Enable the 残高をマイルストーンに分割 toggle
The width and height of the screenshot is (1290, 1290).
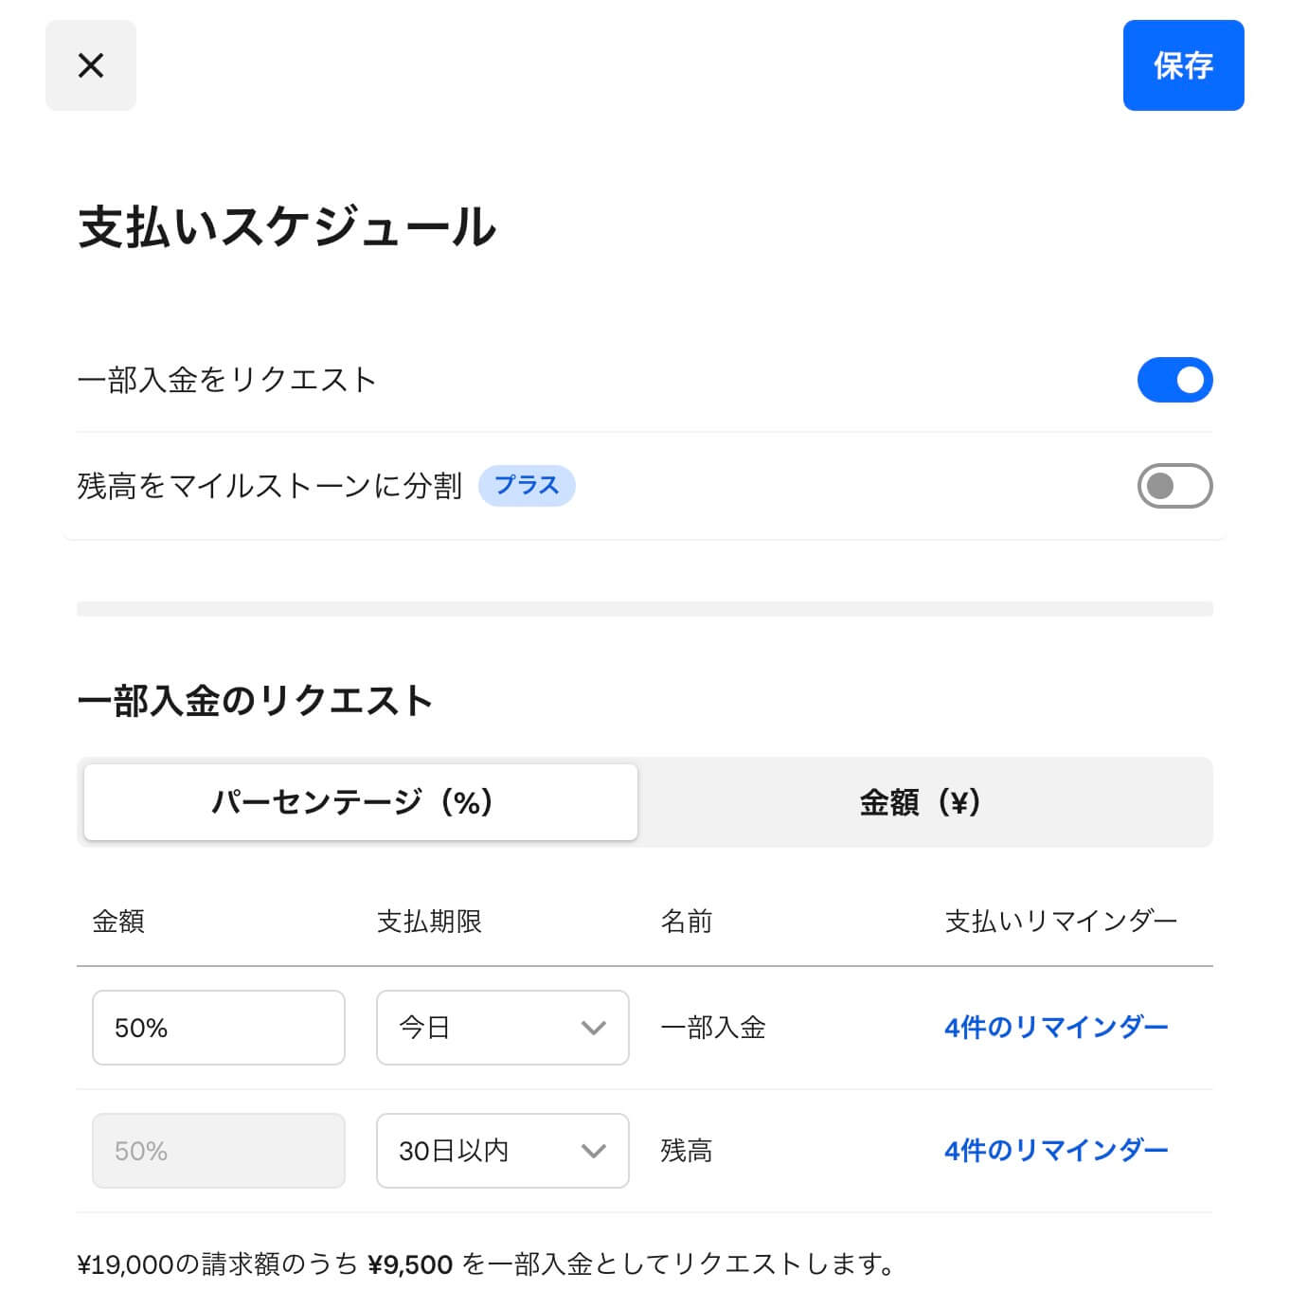tap(1174, 486)
